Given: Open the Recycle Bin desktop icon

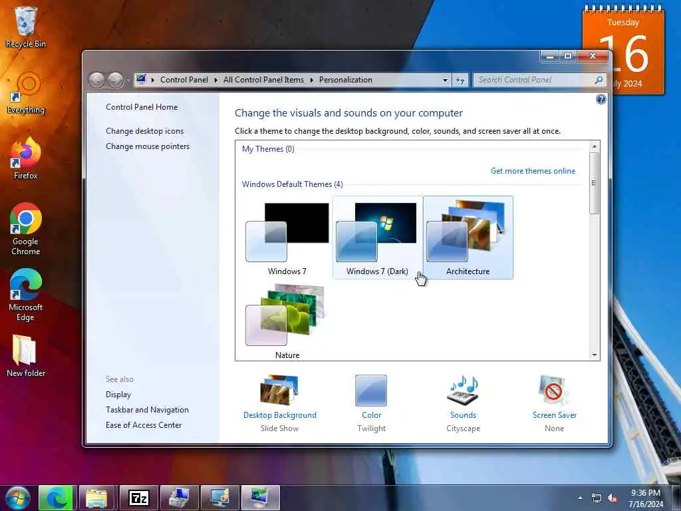Looking at the screenshot, I should tap(26, 27).
